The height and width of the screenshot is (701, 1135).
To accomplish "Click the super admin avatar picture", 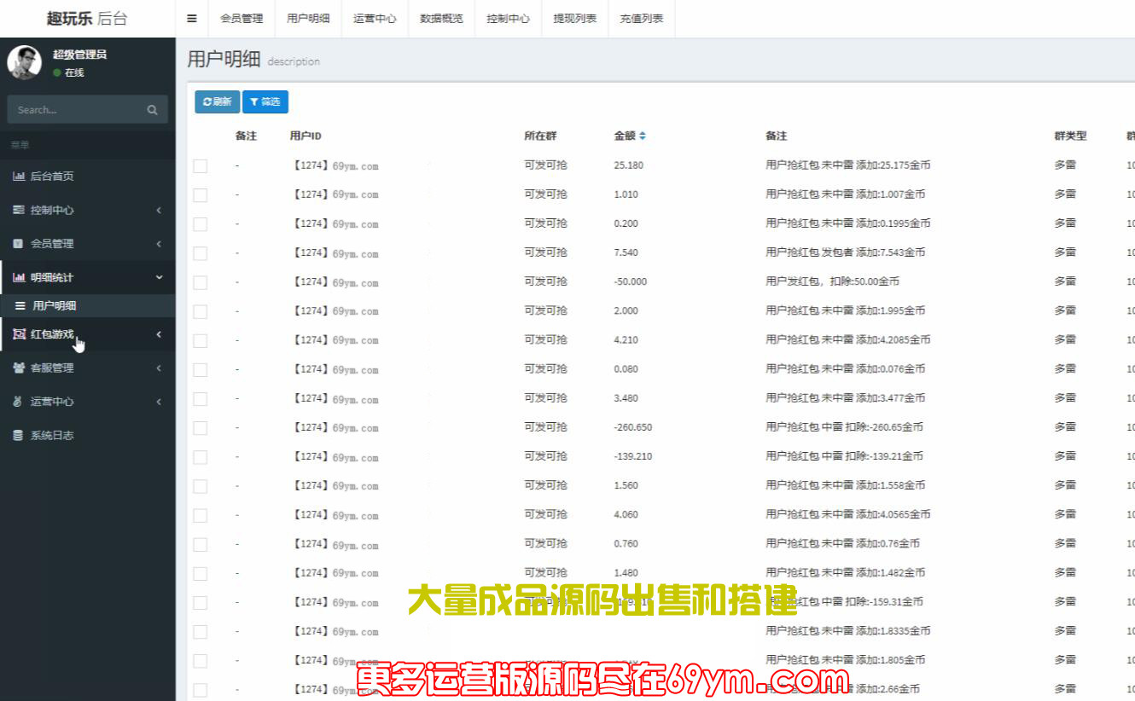I will (x=24, y=63).
